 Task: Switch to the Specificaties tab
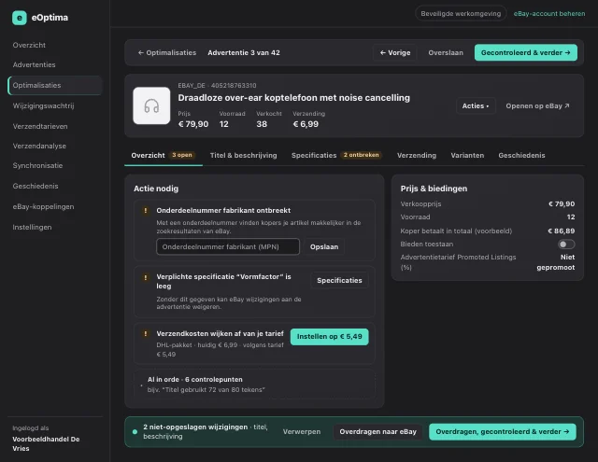pyautogui.click(x=336, y=155)
